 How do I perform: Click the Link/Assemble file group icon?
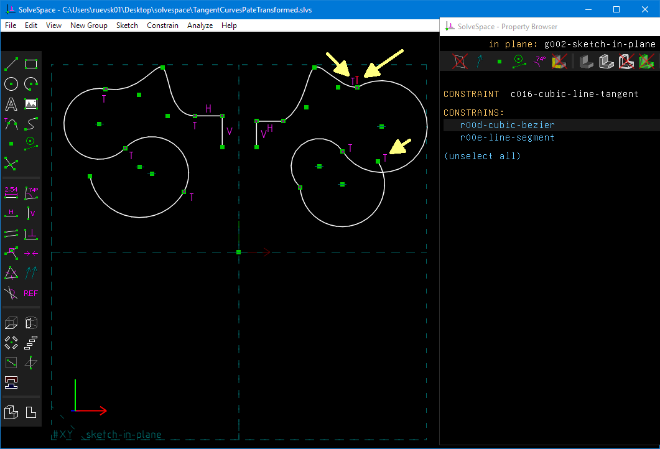point(11,382)
